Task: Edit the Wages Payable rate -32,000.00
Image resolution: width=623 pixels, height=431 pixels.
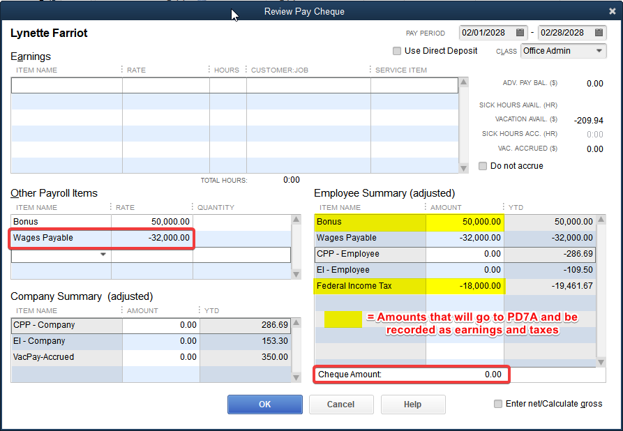Action: pyautogui.click(x=152, y=238)
